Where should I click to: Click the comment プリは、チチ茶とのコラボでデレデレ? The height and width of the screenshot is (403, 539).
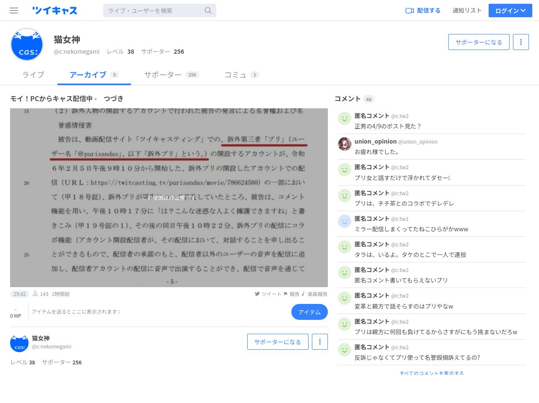click(404, 203)
